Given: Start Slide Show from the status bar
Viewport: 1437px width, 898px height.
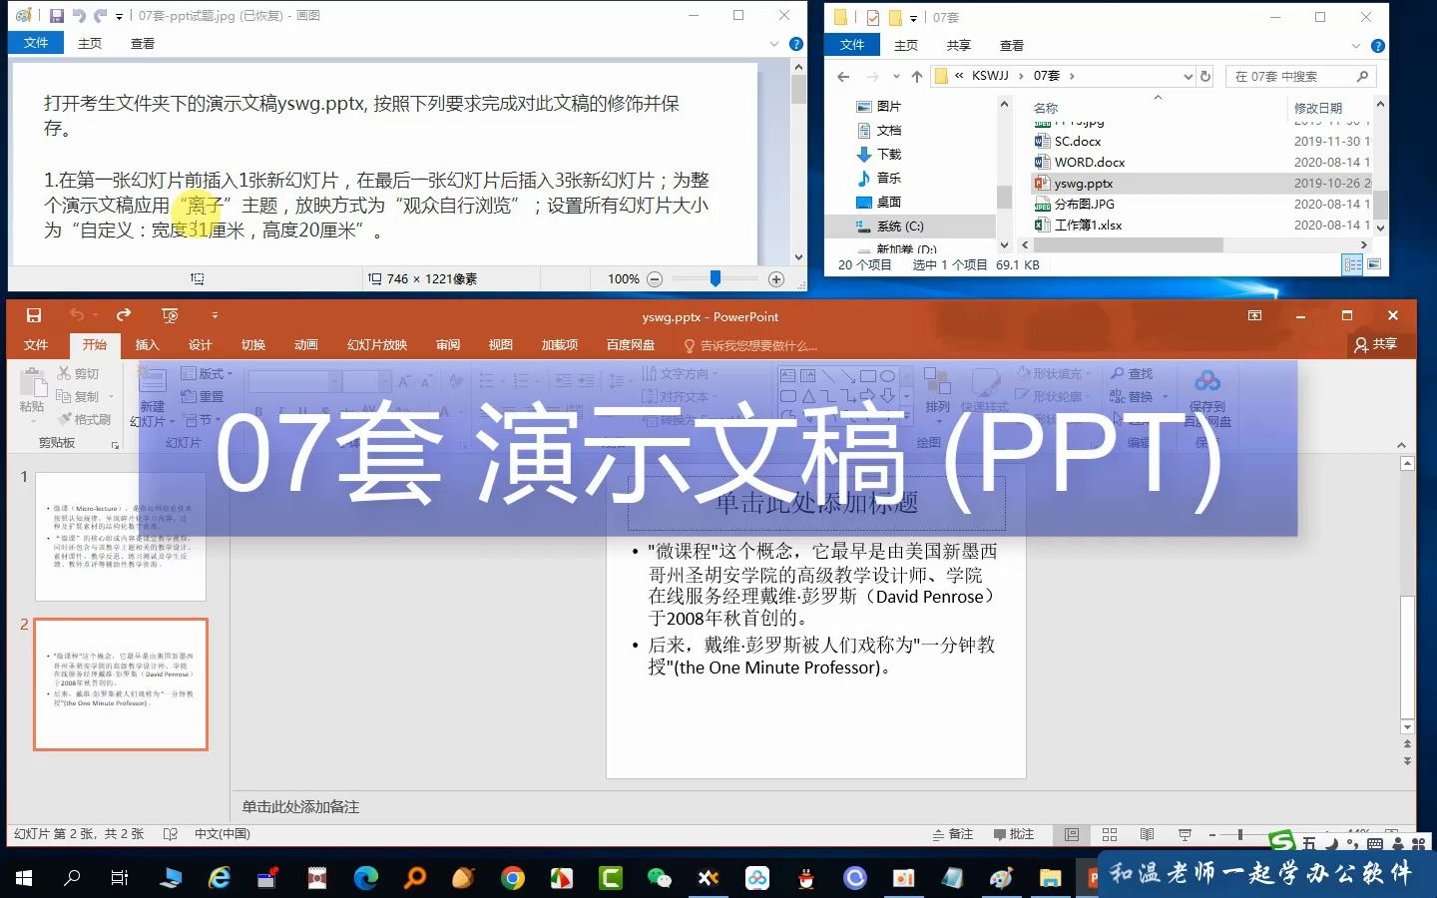Looking at the screenshot, I should [x=1183, y=834].
